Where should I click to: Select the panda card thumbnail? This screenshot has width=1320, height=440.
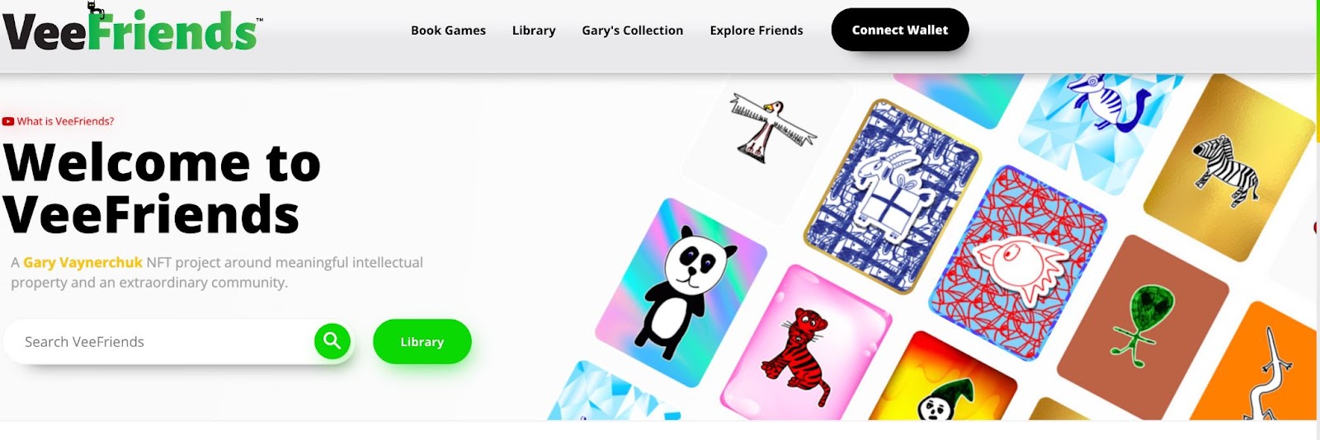[x=681, y=292]
